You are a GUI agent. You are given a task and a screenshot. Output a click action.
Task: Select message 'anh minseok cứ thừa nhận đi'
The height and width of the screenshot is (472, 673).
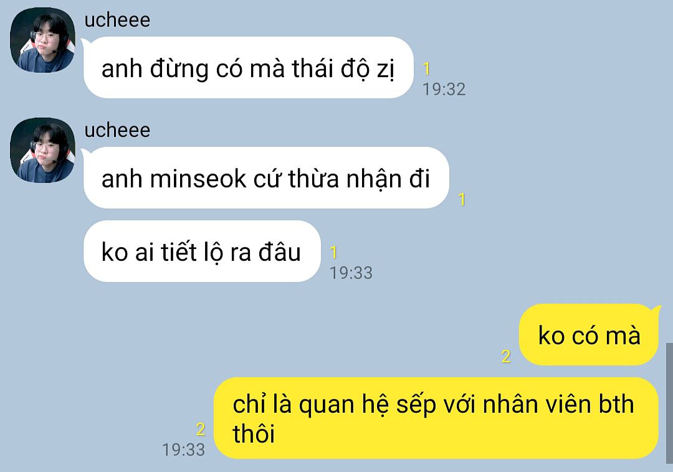pyautogui.click(x=266, y=178)
